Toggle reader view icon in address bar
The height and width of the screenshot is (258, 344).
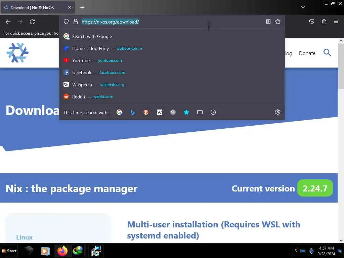[268, 21]
